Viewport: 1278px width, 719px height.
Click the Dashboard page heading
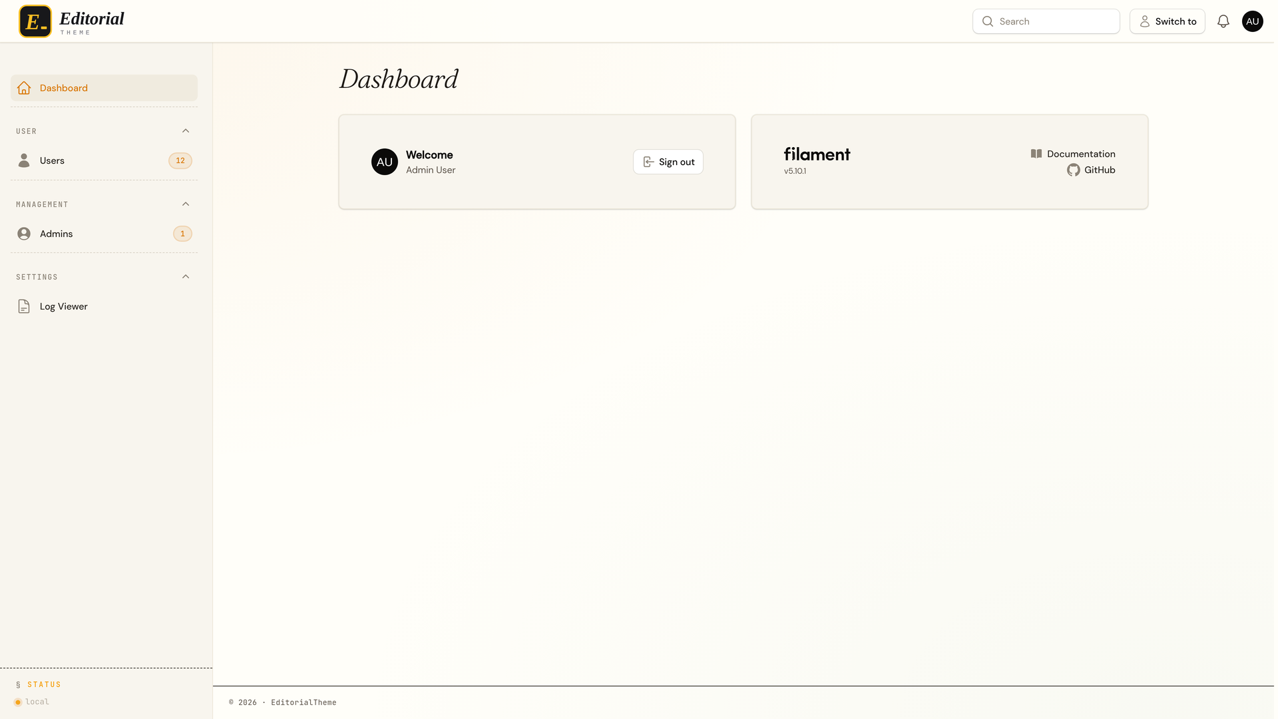(399, 79)
